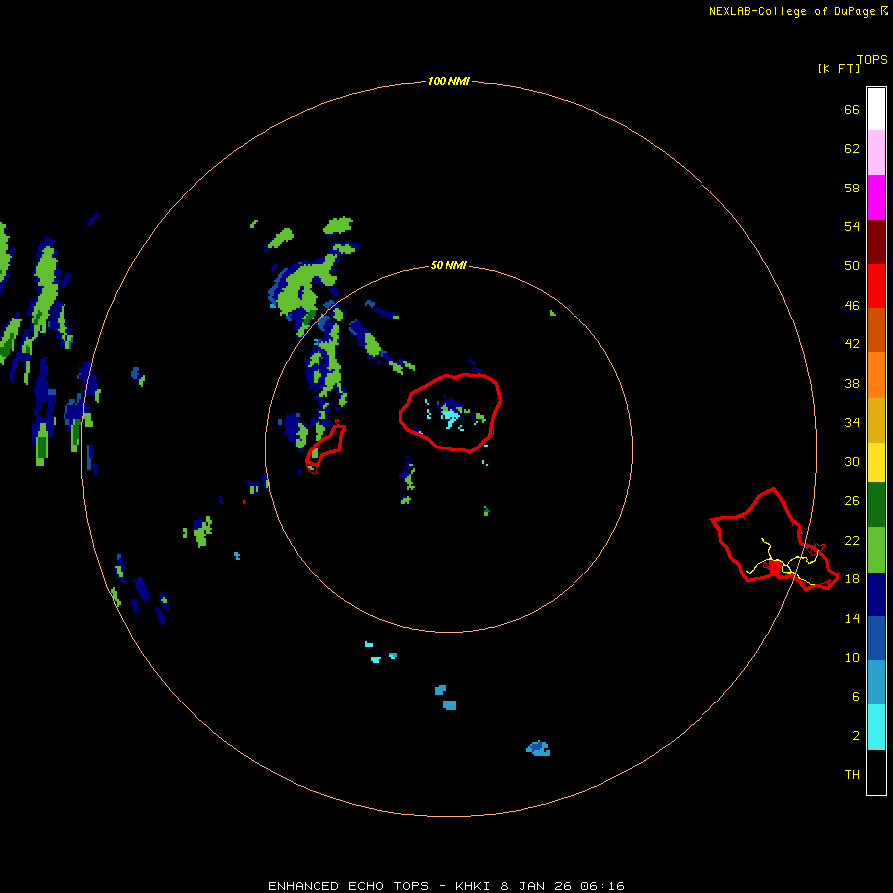
Task: Click the black TH legend swatch
Action: [876, 772]
